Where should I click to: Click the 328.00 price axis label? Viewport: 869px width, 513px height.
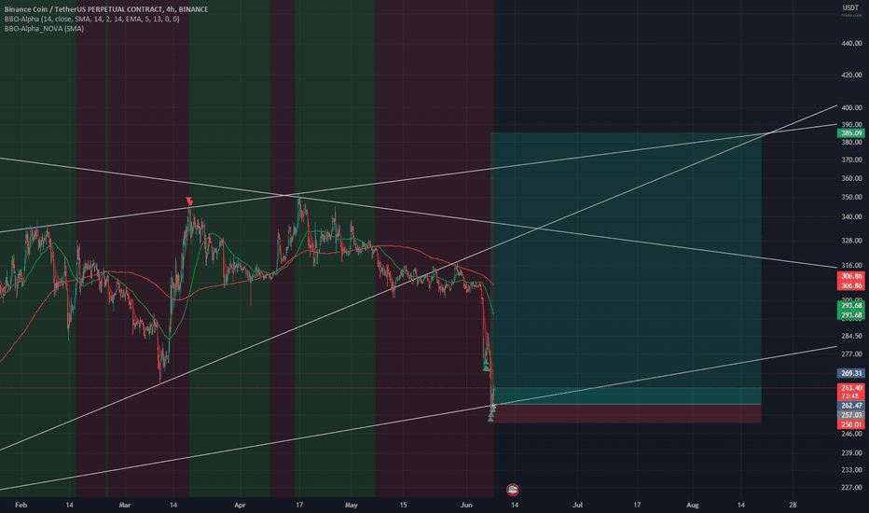(x=850, y=241)
